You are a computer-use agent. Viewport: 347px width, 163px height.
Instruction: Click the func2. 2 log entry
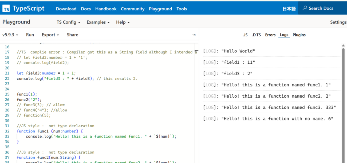tap(272, 96)
